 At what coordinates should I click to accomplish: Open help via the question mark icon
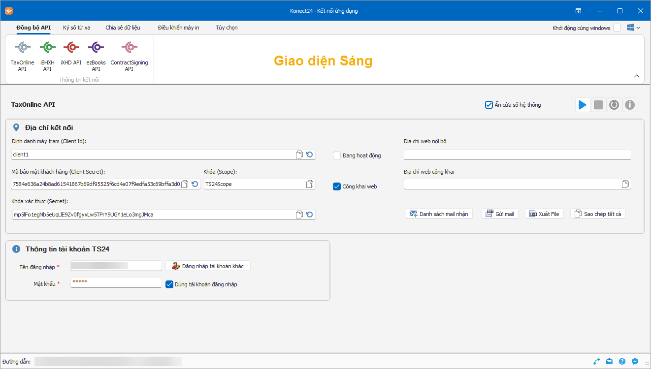(x=622, y=361)
